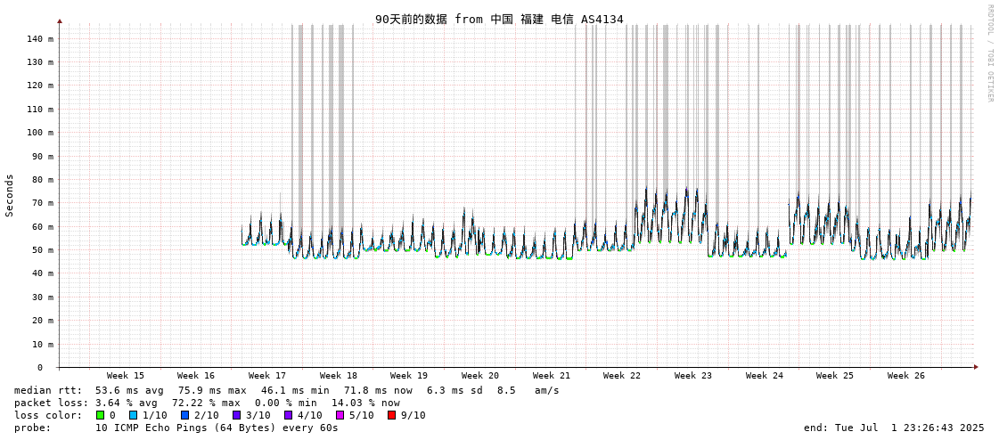Click the Week 22 axis label
The width and height of the screenshot is (999, 440).
click(622, 376)
